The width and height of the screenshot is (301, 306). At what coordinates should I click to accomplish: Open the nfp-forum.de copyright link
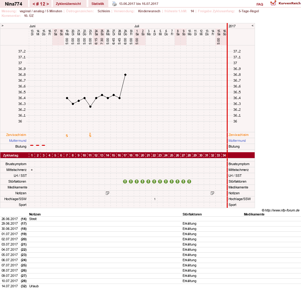280,210
